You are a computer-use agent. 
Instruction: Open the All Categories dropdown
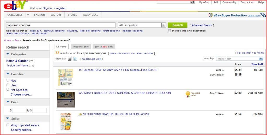tap(142, 25)
